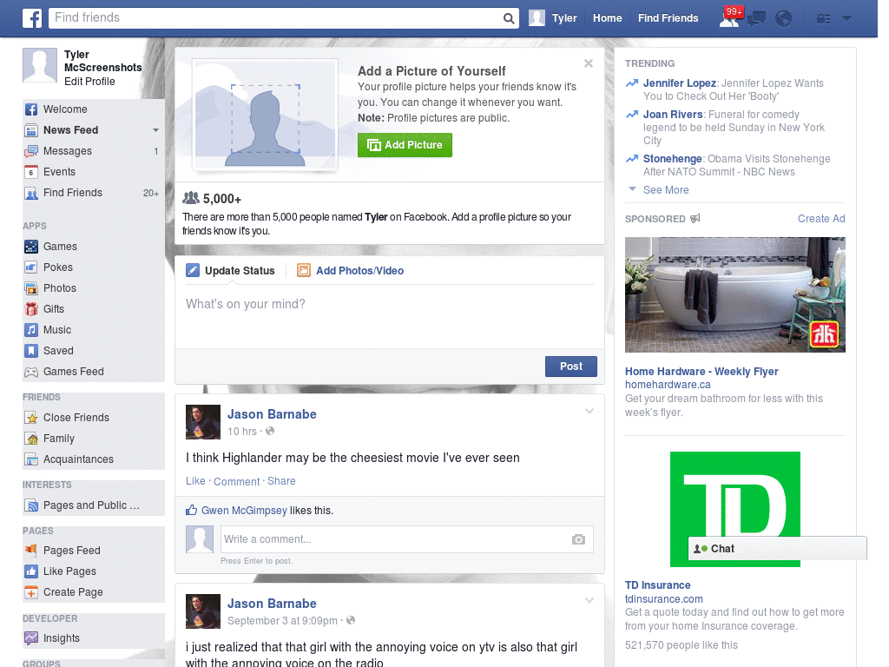The width and height of the screenshot is (889, 667).
Task: Open Jennifer Lopez trending topic
Action: coord(679,83)
